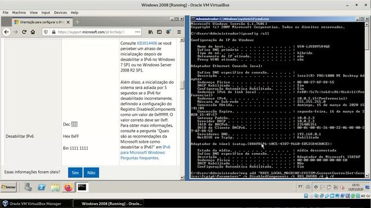Open the VirtualBox Help menu
The image size is (371, 208).
(75, 13)
